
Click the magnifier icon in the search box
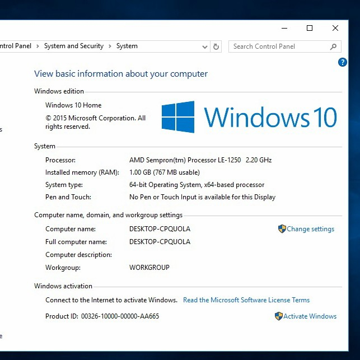point(333,46)
